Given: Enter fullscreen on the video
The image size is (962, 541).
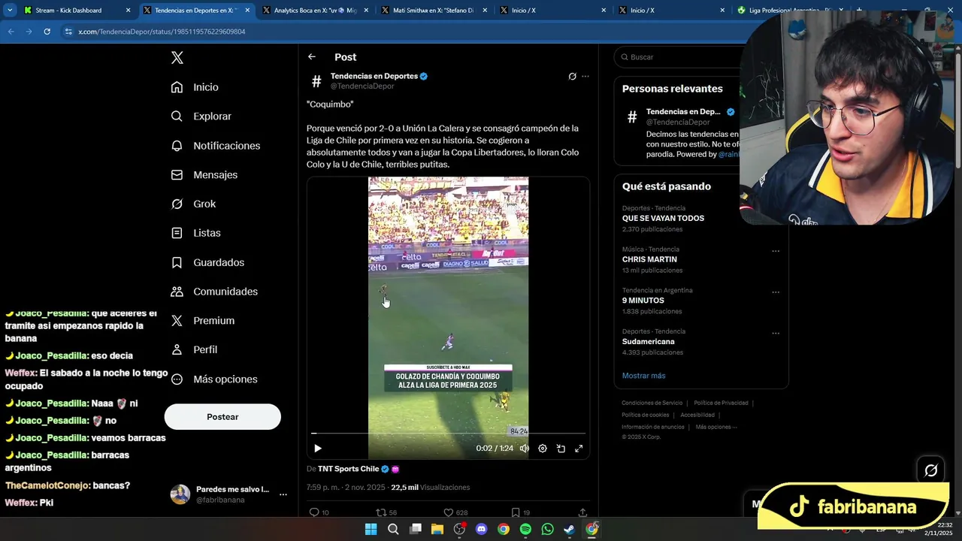Looking at the screenshot, I should tap(579, 449).
